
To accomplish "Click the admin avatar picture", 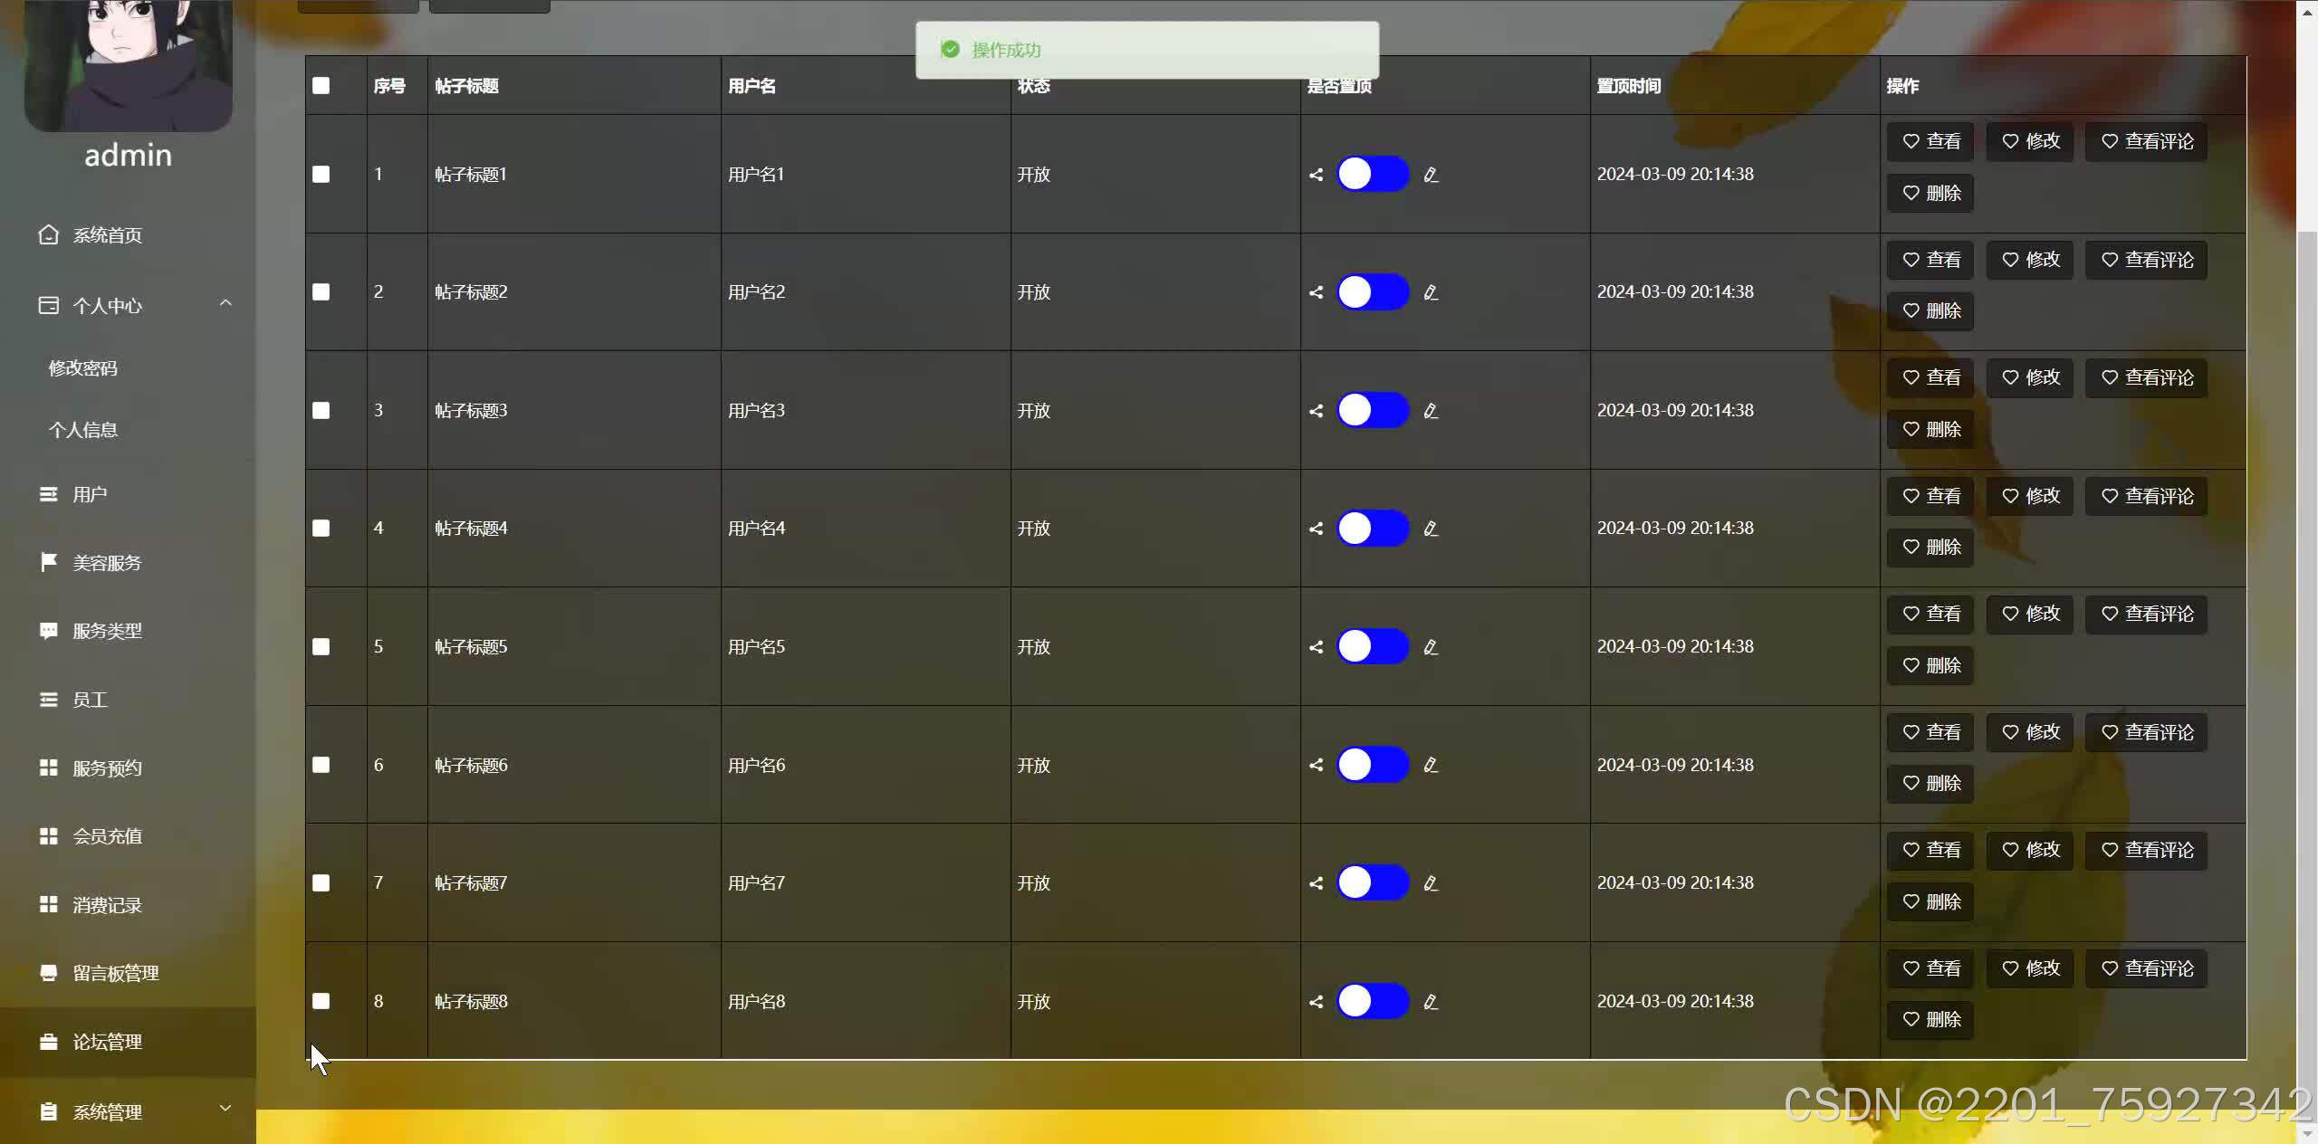I will pyautogui.click(x=128, y=63).
